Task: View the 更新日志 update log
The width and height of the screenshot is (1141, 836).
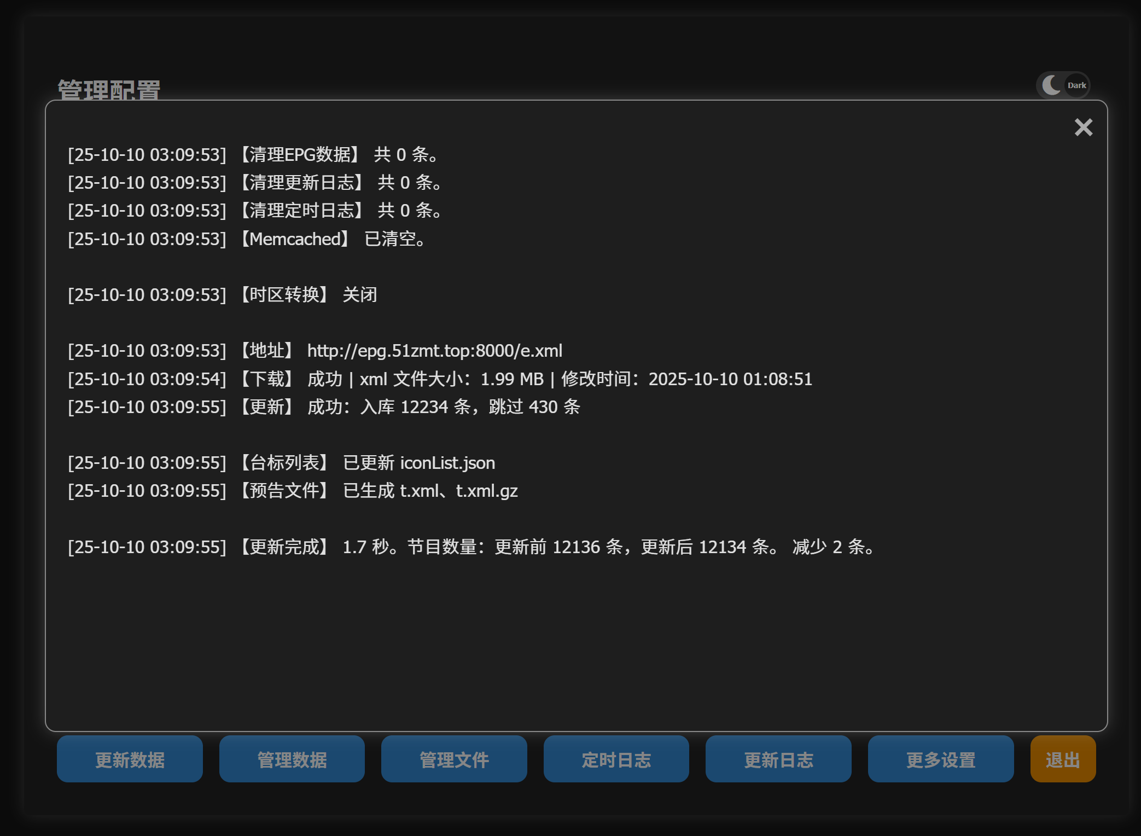Action: pos(778,759)
